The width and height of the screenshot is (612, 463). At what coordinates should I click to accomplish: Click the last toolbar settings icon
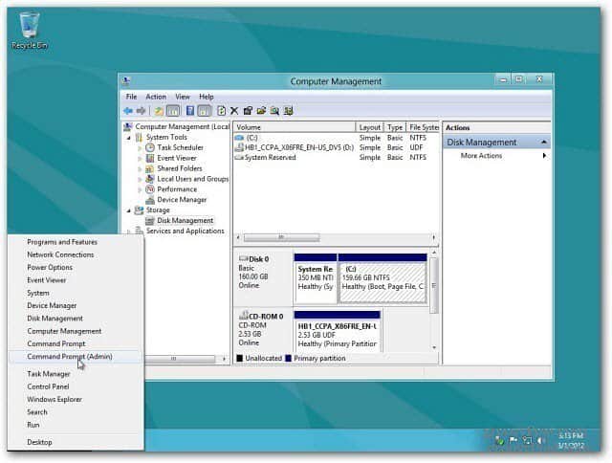click(x=289, y=111)
